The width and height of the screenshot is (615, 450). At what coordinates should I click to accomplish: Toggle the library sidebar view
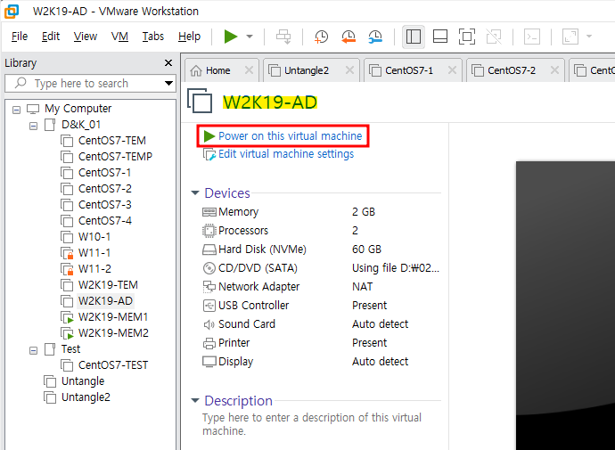(414, 37)
